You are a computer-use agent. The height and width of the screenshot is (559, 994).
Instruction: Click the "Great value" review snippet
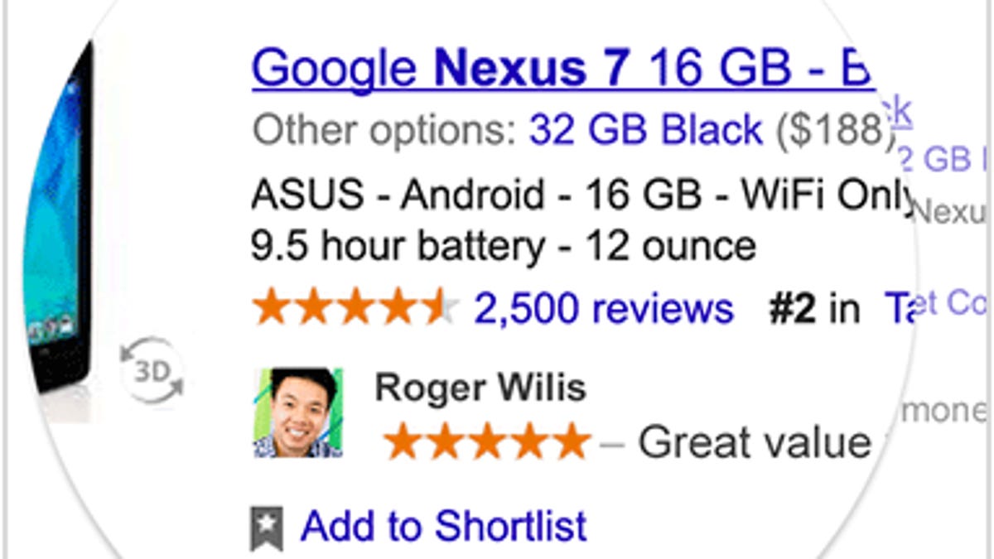click(753, 442)
